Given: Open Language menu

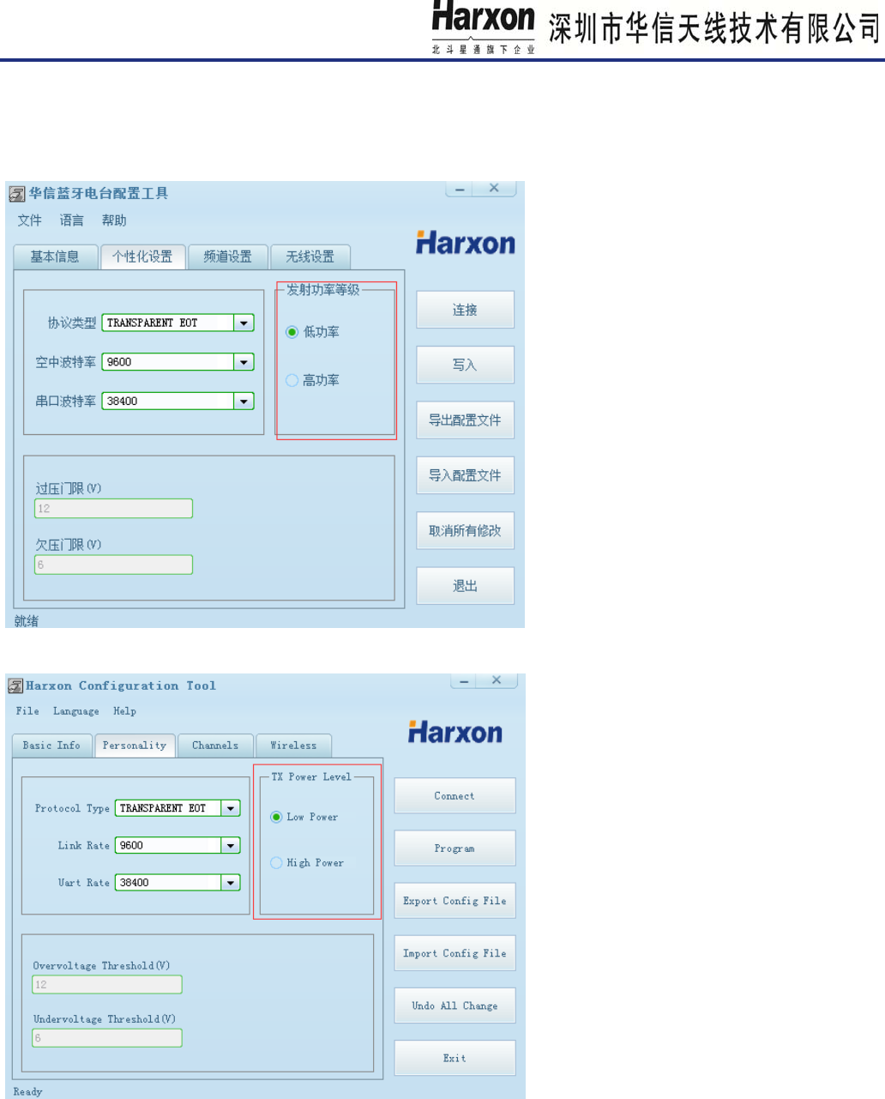Looking at the screenshot, I should (x=76, y=711).
